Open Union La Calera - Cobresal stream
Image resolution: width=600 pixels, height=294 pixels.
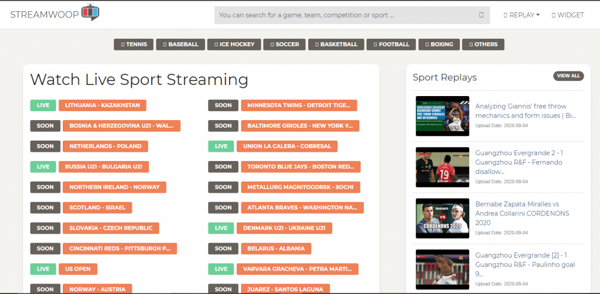click(287, 146)
